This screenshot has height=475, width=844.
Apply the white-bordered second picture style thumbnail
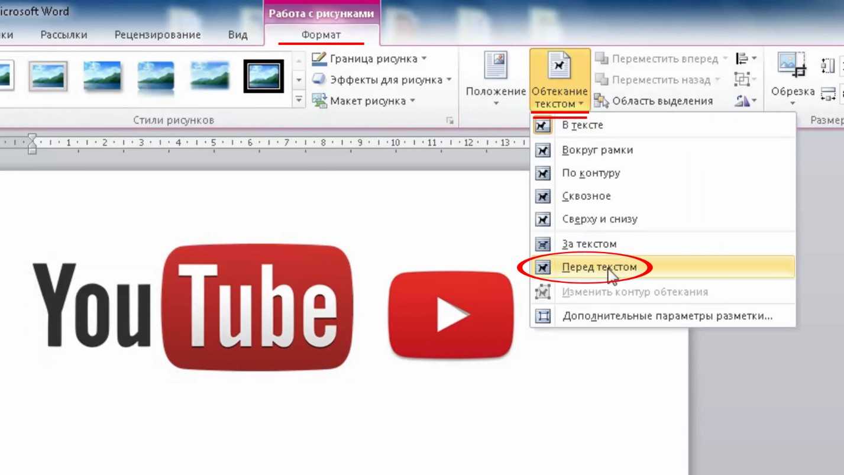point(48,76)
